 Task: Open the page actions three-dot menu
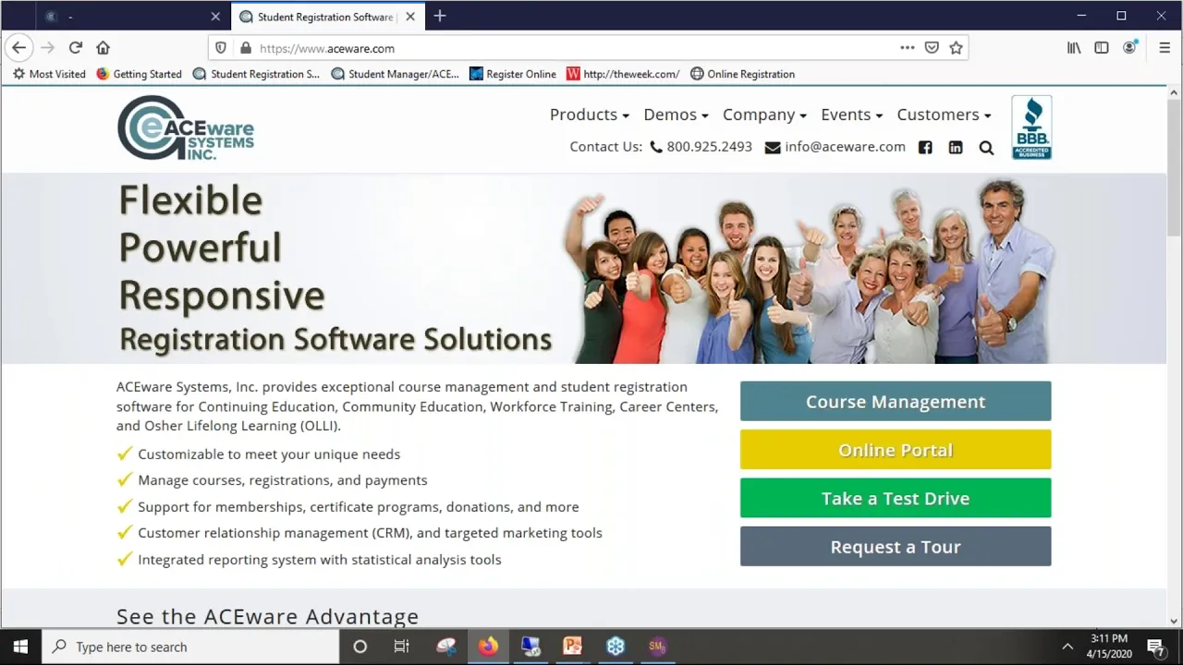tap(908, 48)
